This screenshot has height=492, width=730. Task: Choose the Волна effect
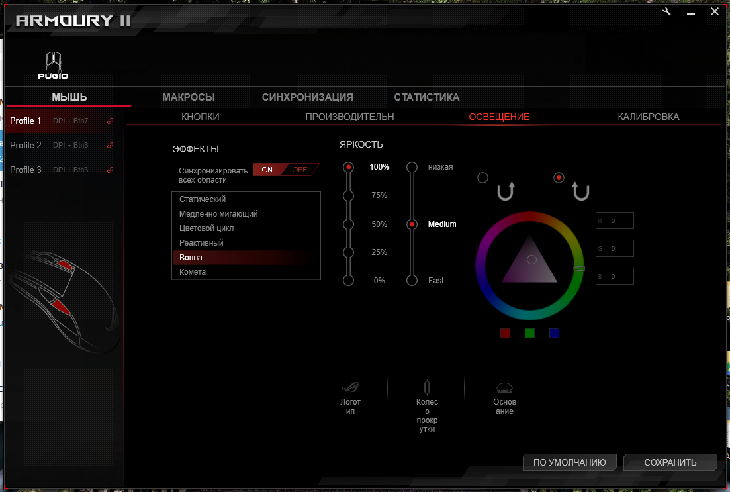click(246, 257)
